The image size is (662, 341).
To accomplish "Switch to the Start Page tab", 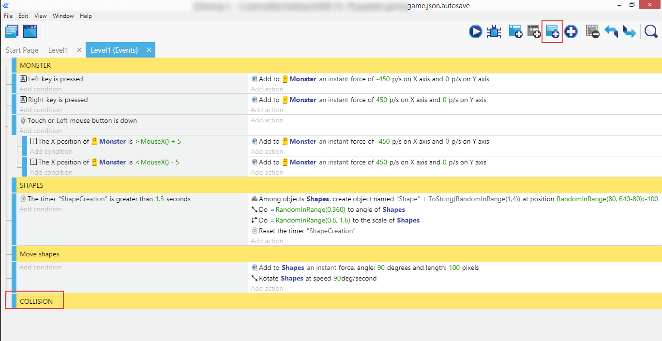I will (22, 50).
